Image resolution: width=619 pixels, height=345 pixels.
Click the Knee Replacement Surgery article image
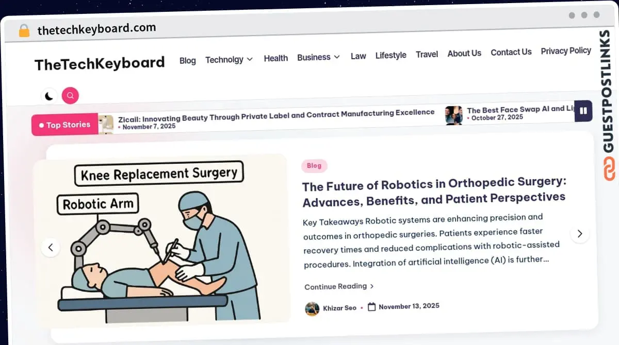point(160,240)
